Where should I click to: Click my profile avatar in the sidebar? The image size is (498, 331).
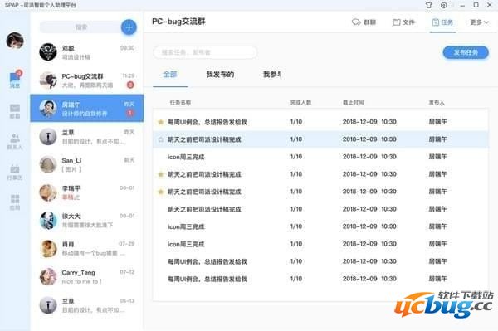15,41
